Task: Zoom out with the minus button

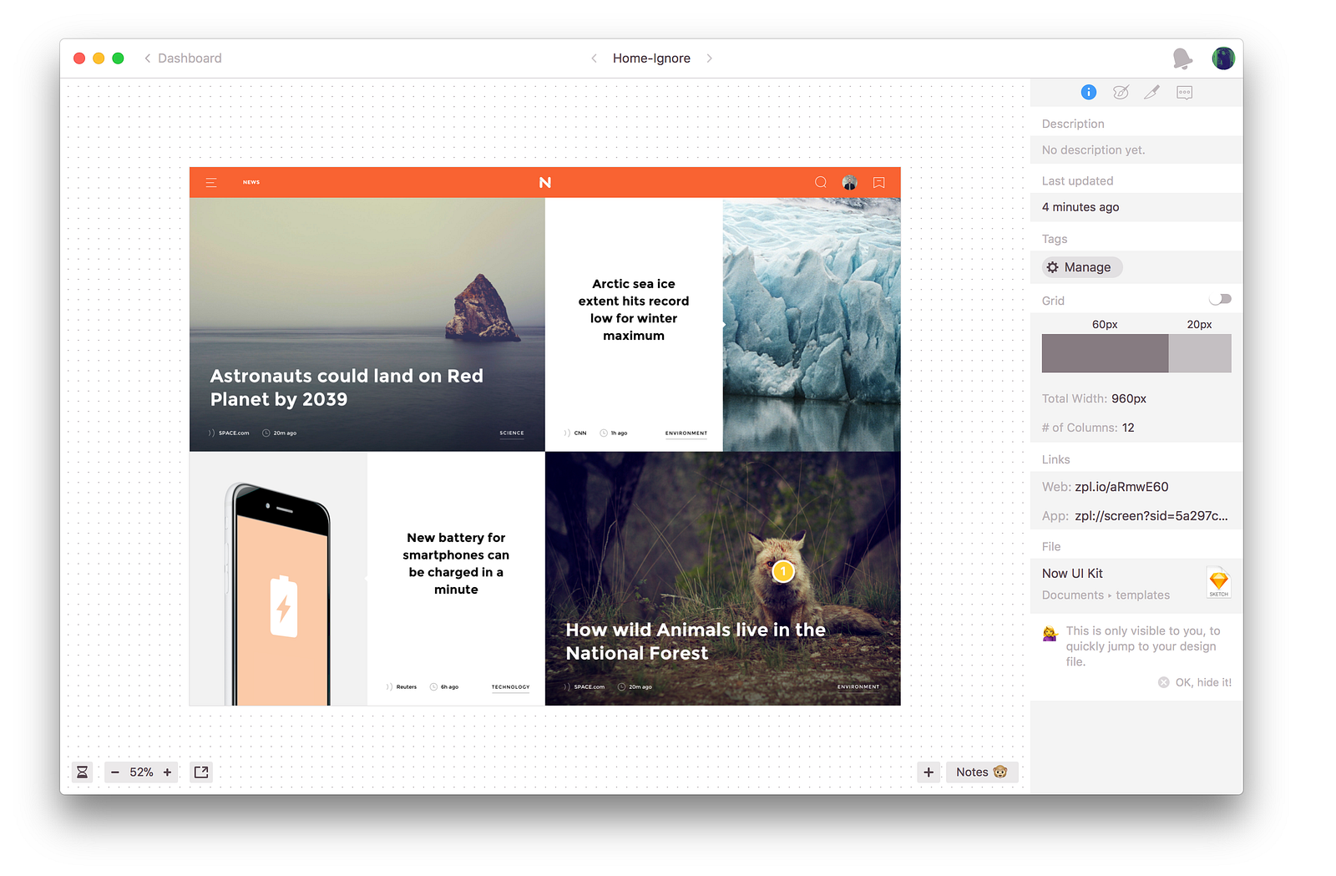Action: 115,772
